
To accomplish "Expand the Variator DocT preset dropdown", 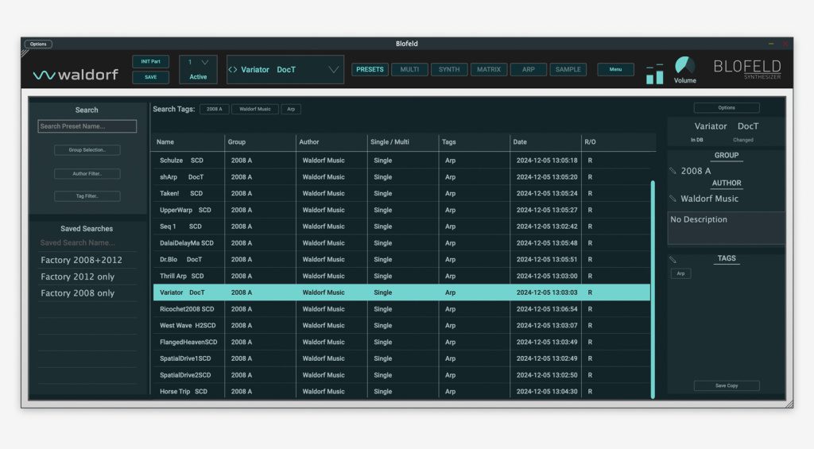I will click(x=333, y=70).
